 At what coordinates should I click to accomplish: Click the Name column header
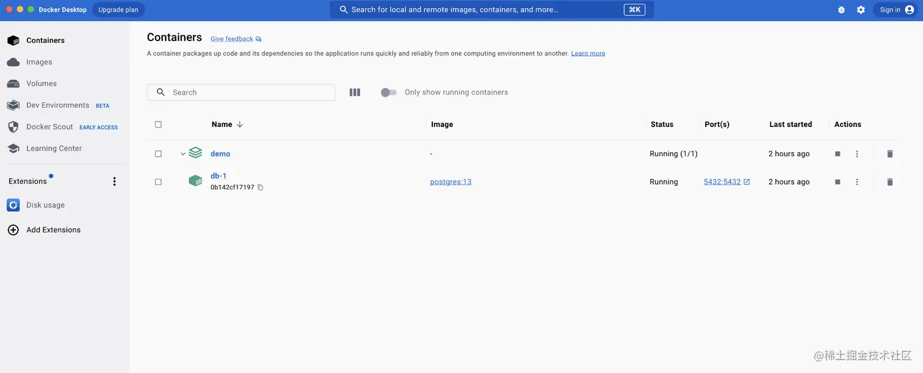click(x=222, y=125)
